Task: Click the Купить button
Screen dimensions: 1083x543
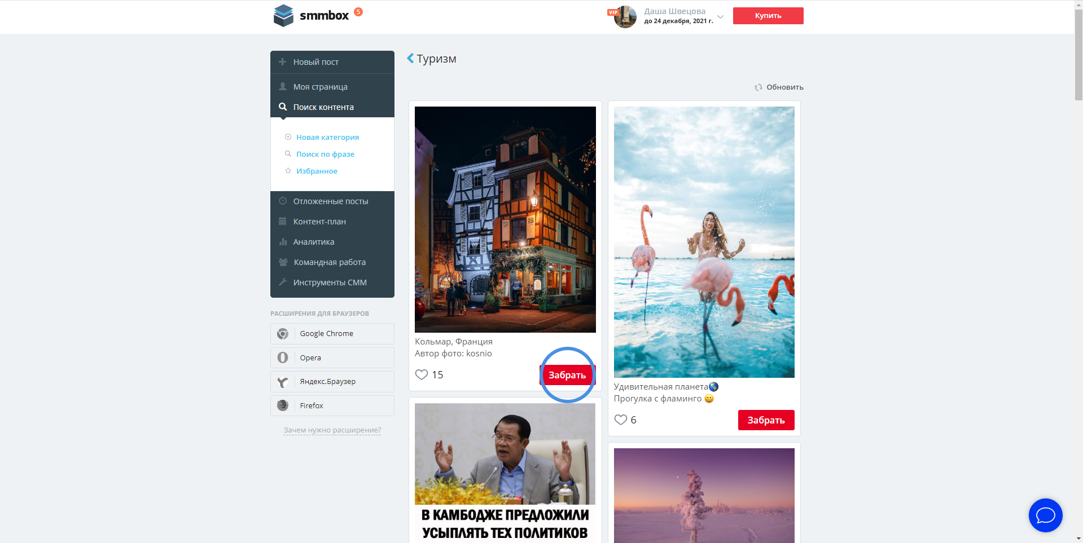Action: [768, 16]
